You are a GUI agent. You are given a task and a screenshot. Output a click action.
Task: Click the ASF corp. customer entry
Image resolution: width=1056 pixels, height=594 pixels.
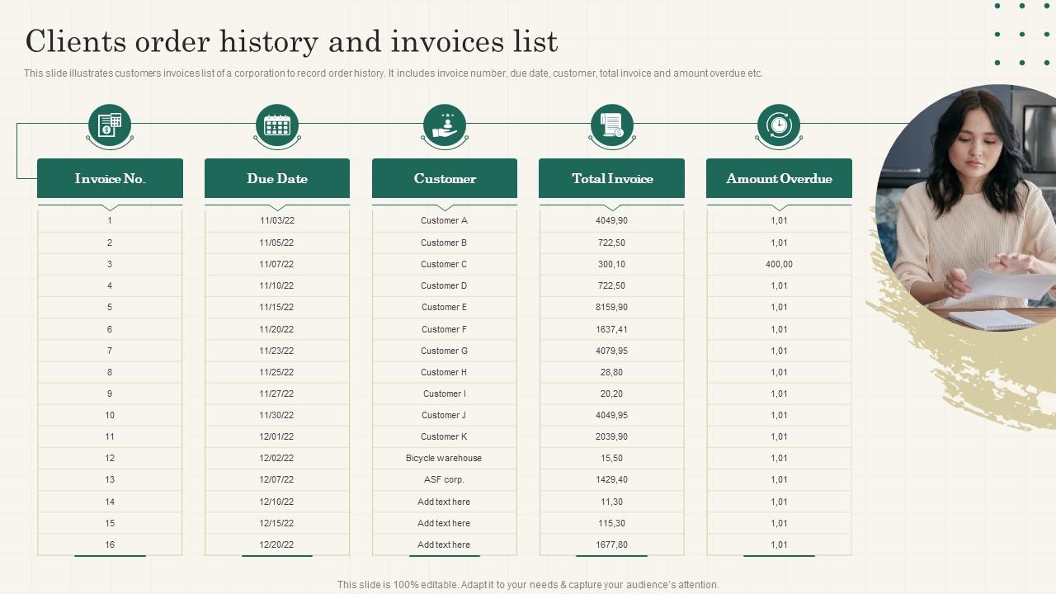coord(445,479)
